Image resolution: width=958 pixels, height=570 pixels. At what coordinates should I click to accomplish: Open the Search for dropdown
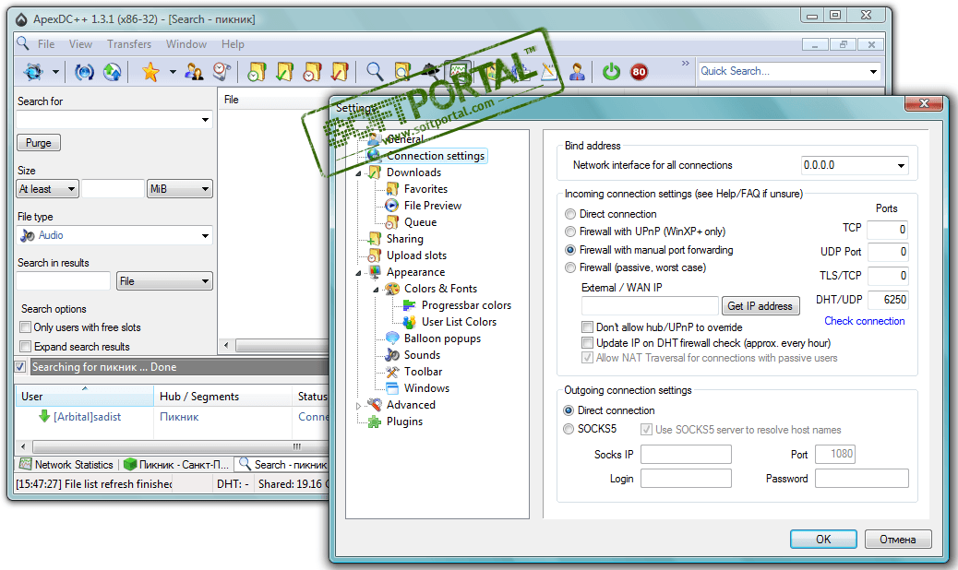tap(205, 120)
